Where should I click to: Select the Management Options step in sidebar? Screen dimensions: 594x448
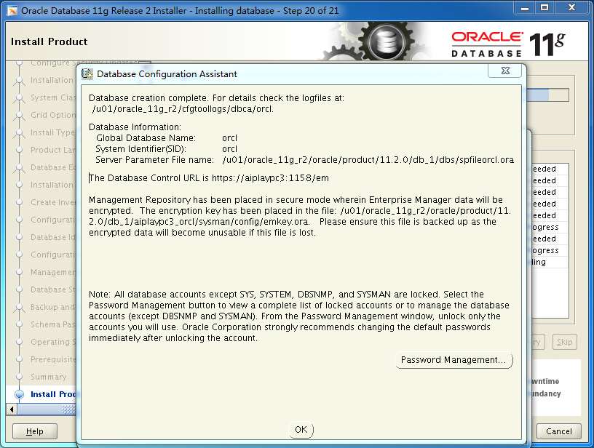[53, 272]
